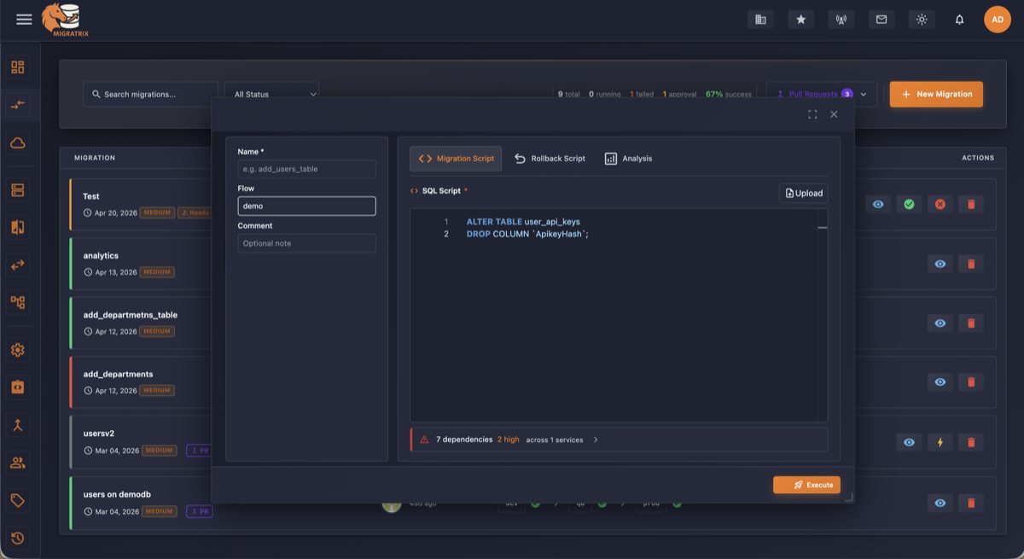This screenshot has height=559, width=1024.
Task: Approve Test migration with green check
Action: (x=910, y=204)
